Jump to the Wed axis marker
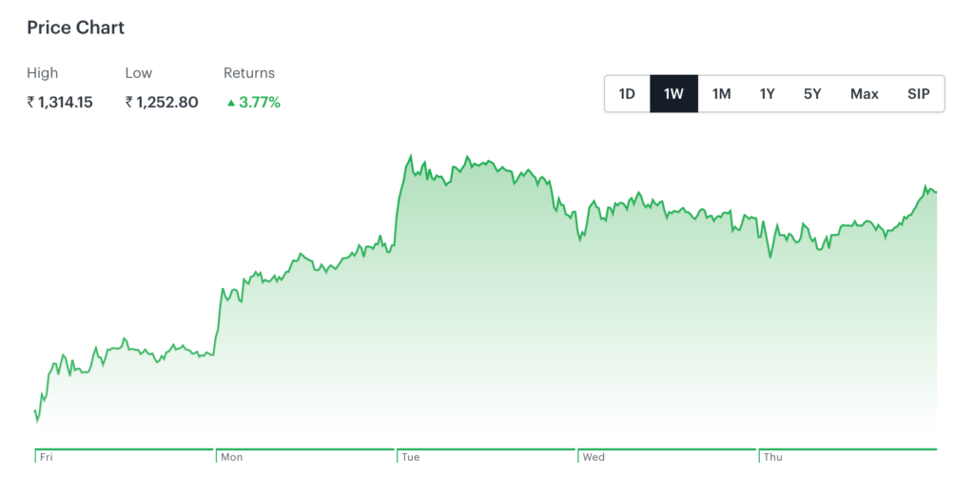The height and width of the screenshot is (477, 974). pyautogui.click(x=593, y=458)
